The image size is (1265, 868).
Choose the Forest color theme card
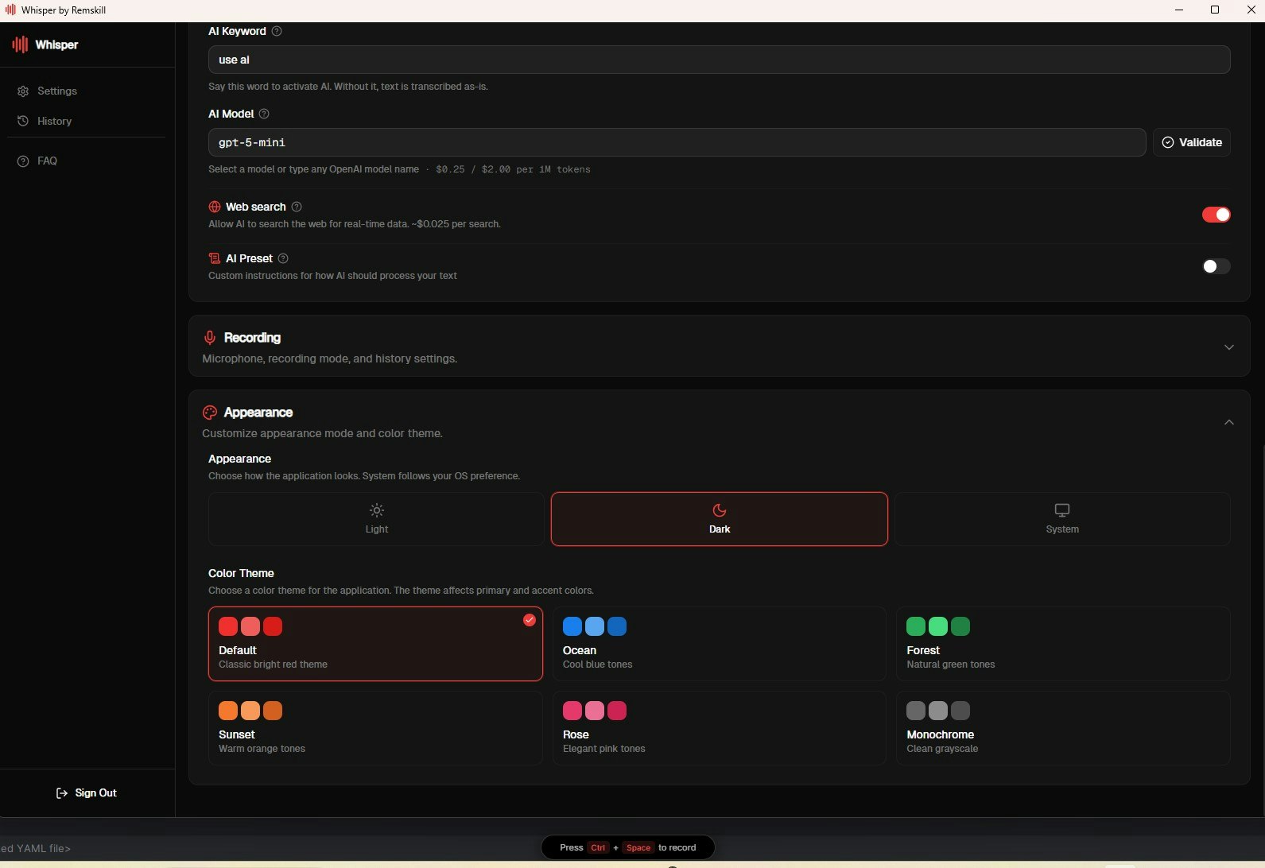pyautogui.click(x=1063, y=644)
